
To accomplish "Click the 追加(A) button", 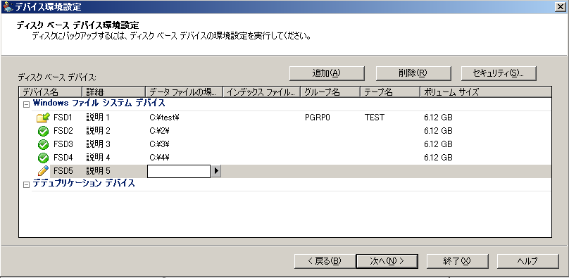I will pos(327,73).
